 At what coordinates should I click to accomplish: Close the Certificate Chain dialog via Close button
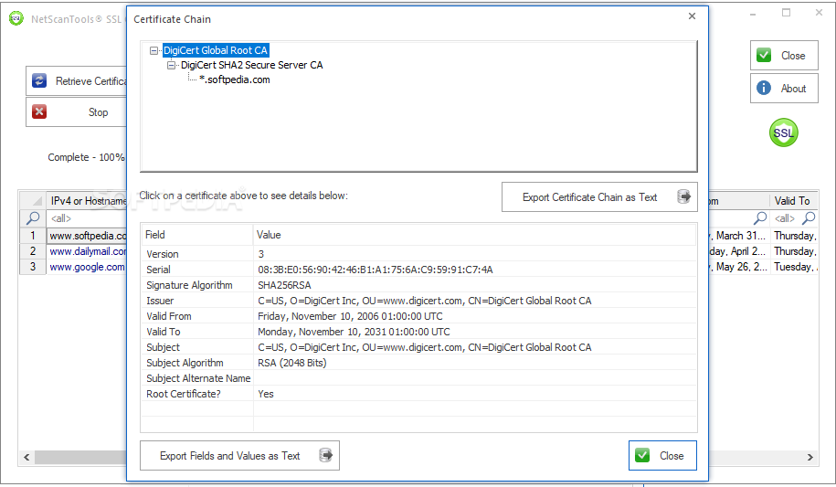point(662,456)
